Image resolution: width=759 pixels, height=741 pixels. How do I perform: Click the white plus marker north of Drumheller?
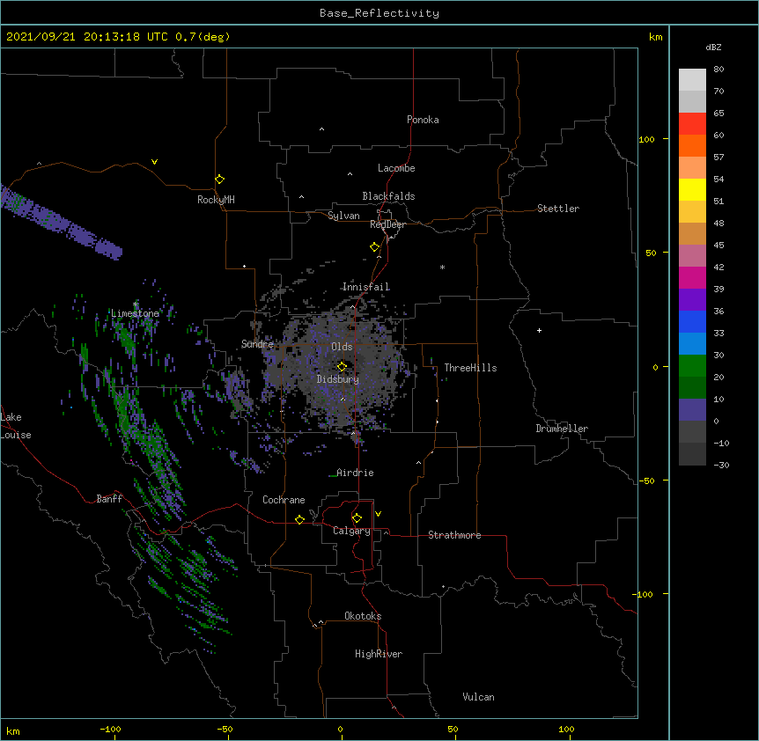pyautogui.click(x=539, y=330)
